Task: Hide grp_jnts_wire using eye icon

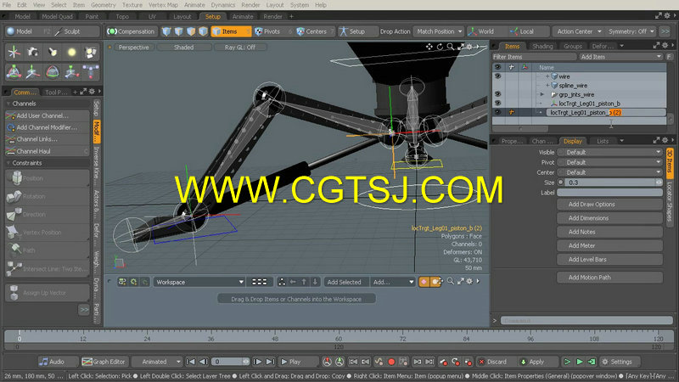Action: pos(497,94)
